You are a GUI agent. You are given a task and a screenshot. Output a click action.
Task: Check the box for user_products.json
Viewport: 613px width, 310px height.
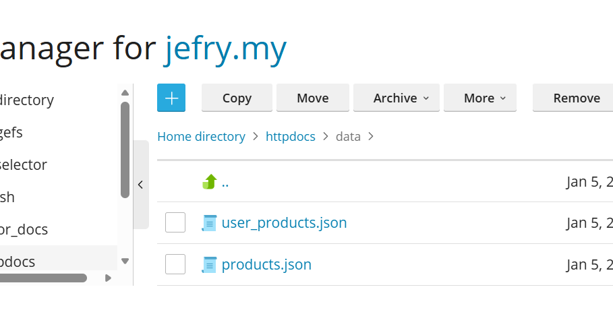point(175,222)
